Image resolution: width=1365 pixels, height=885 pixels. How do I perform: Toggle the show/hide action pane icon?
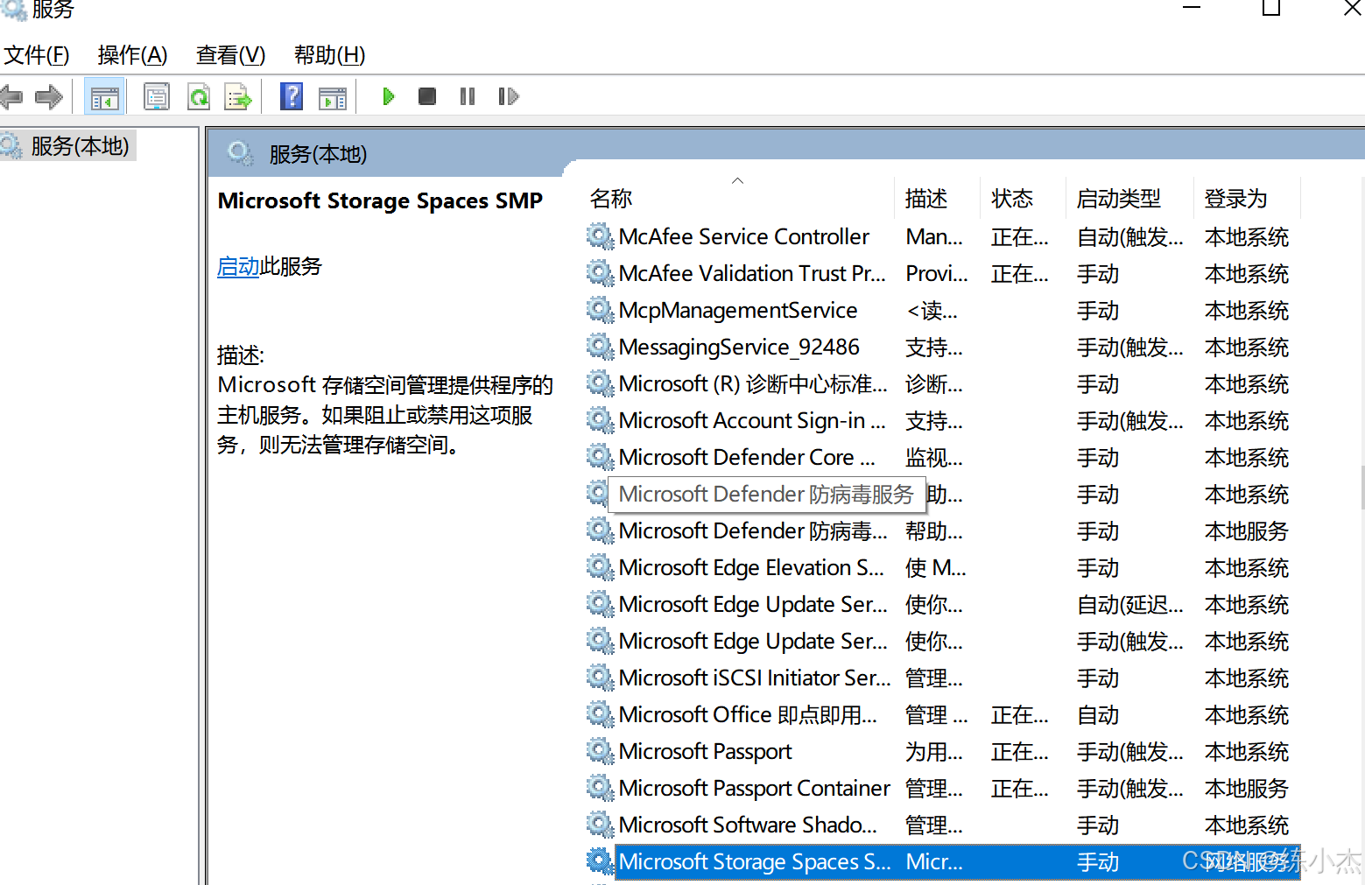333,98
